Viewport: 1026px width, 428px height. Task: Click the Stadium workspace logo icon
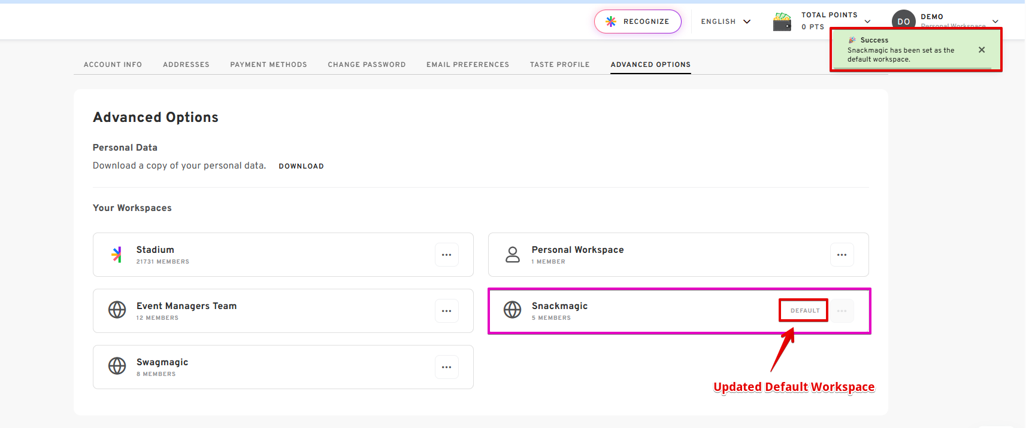click(117, 255)
